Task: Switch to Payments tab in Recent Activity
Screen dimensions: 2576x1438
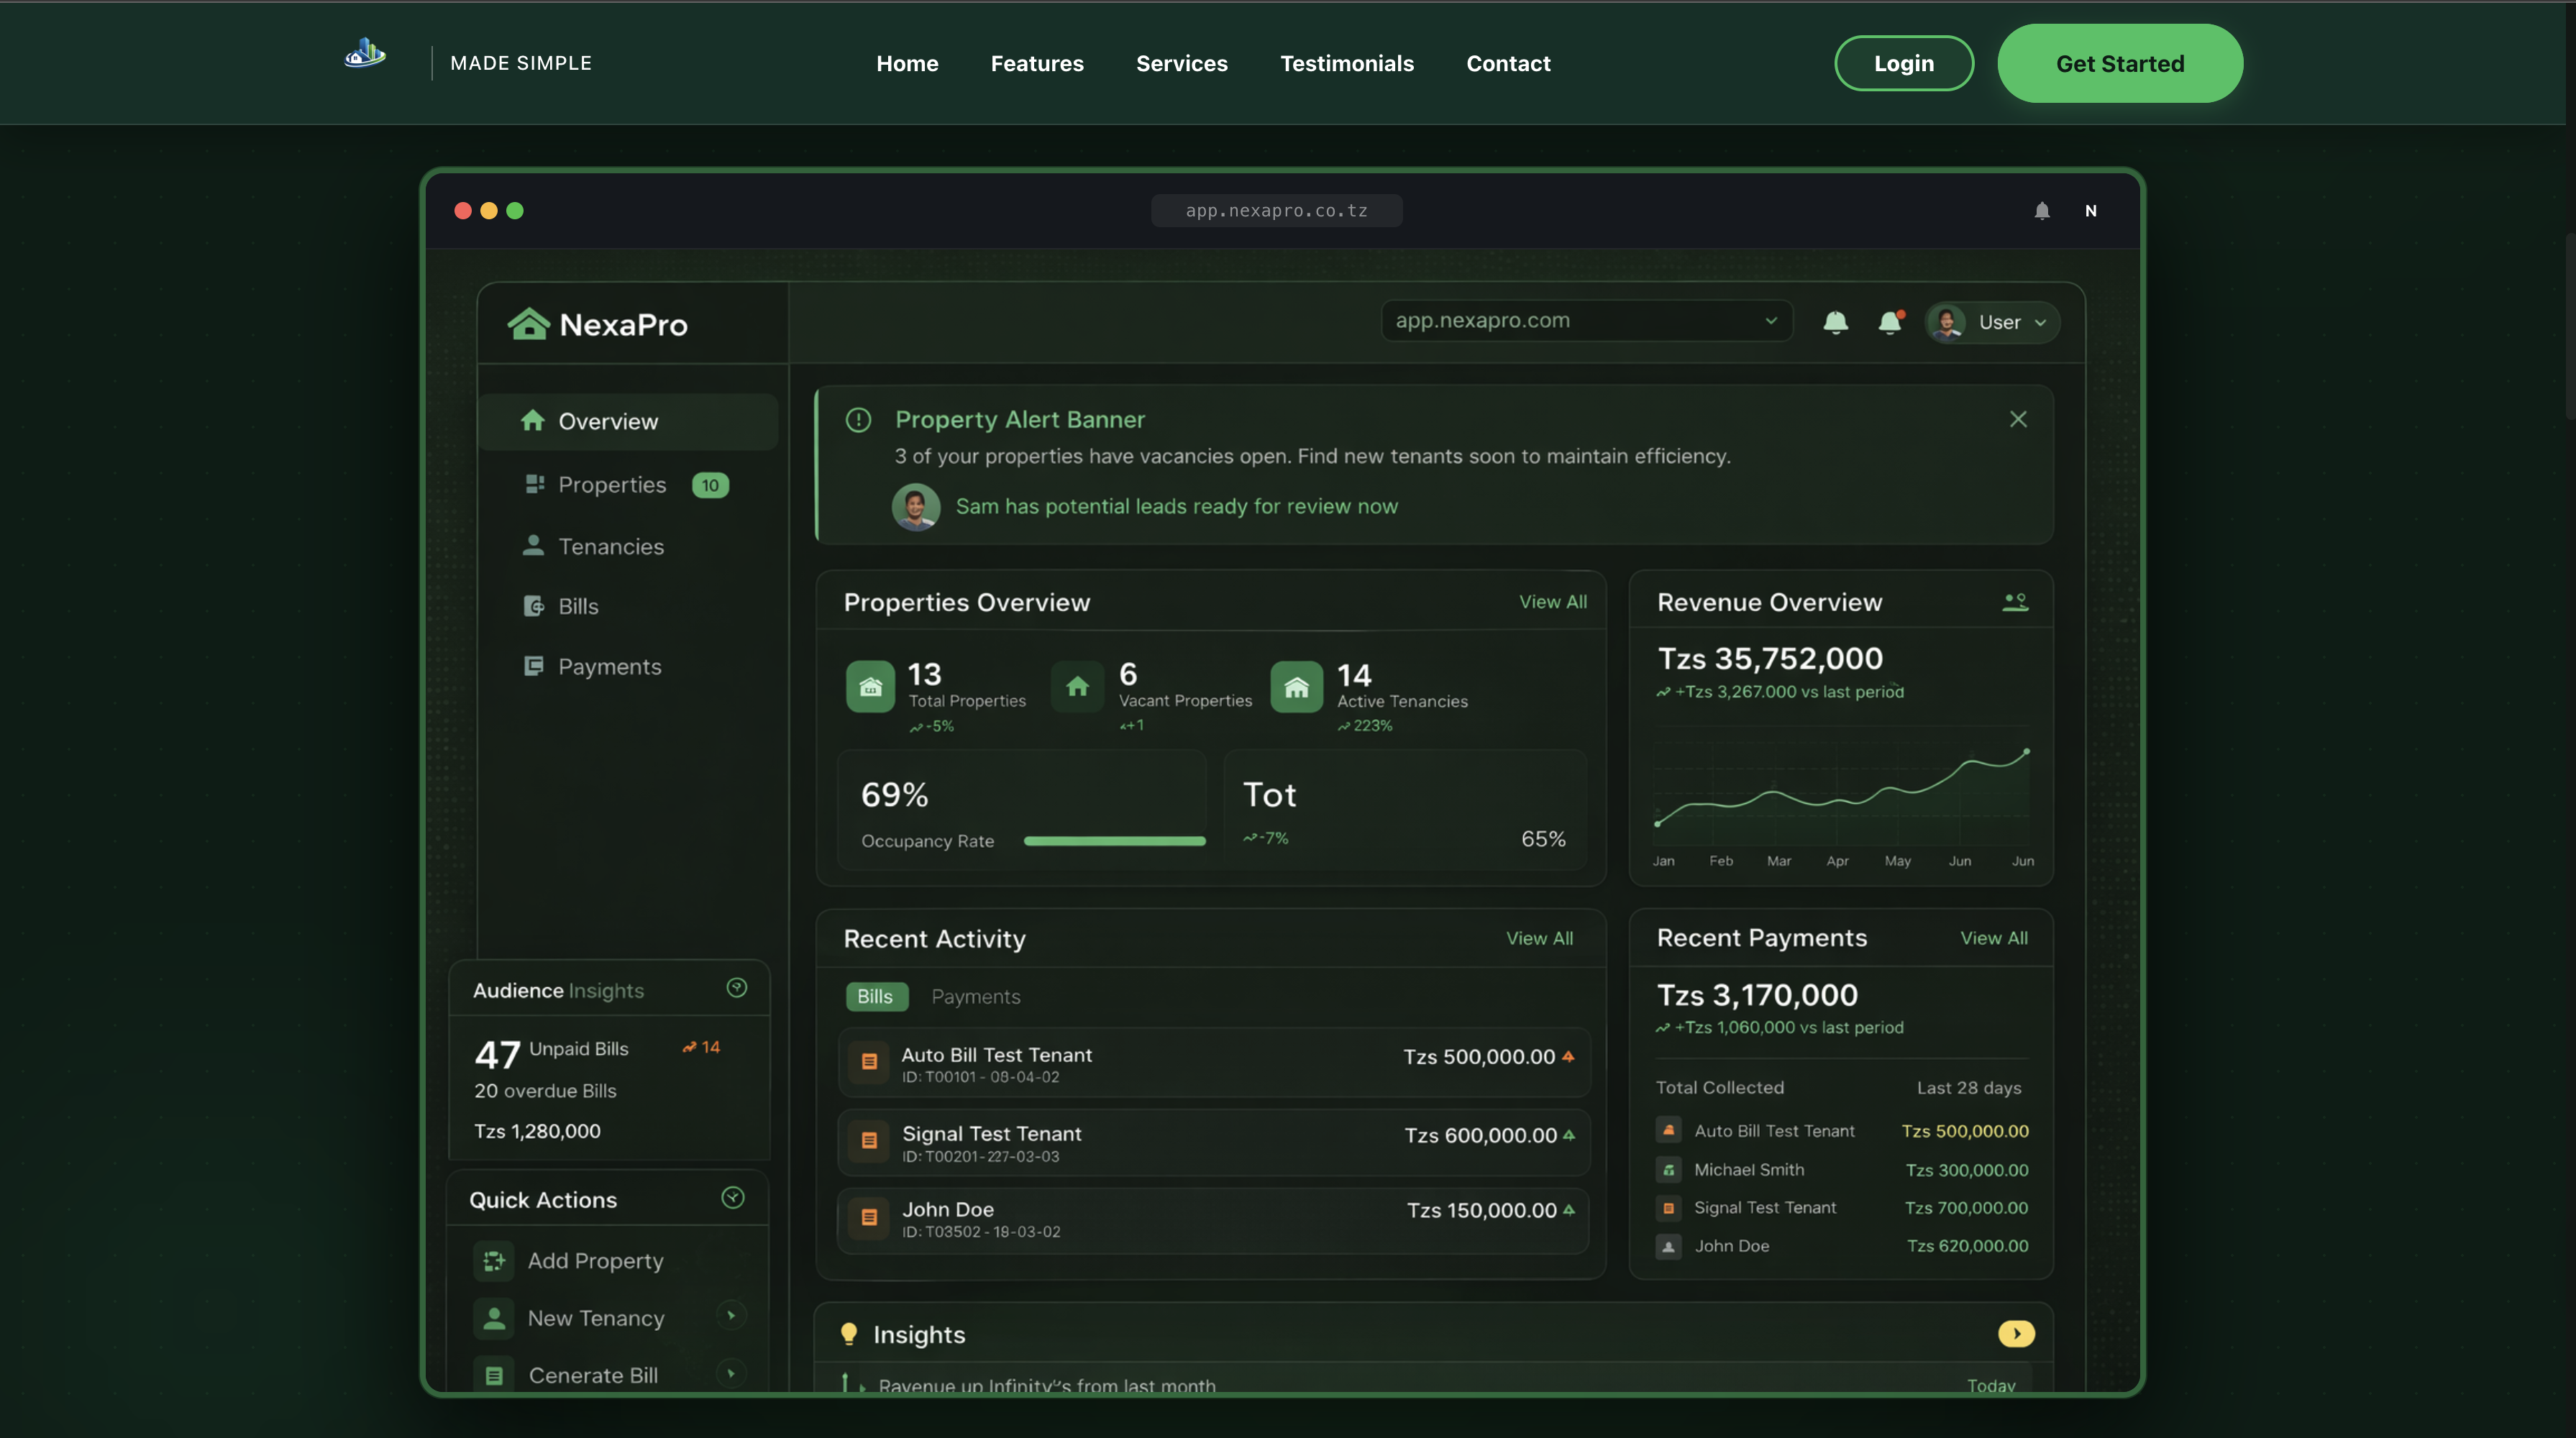Action: pyautogui.click(x=975, y=997)
